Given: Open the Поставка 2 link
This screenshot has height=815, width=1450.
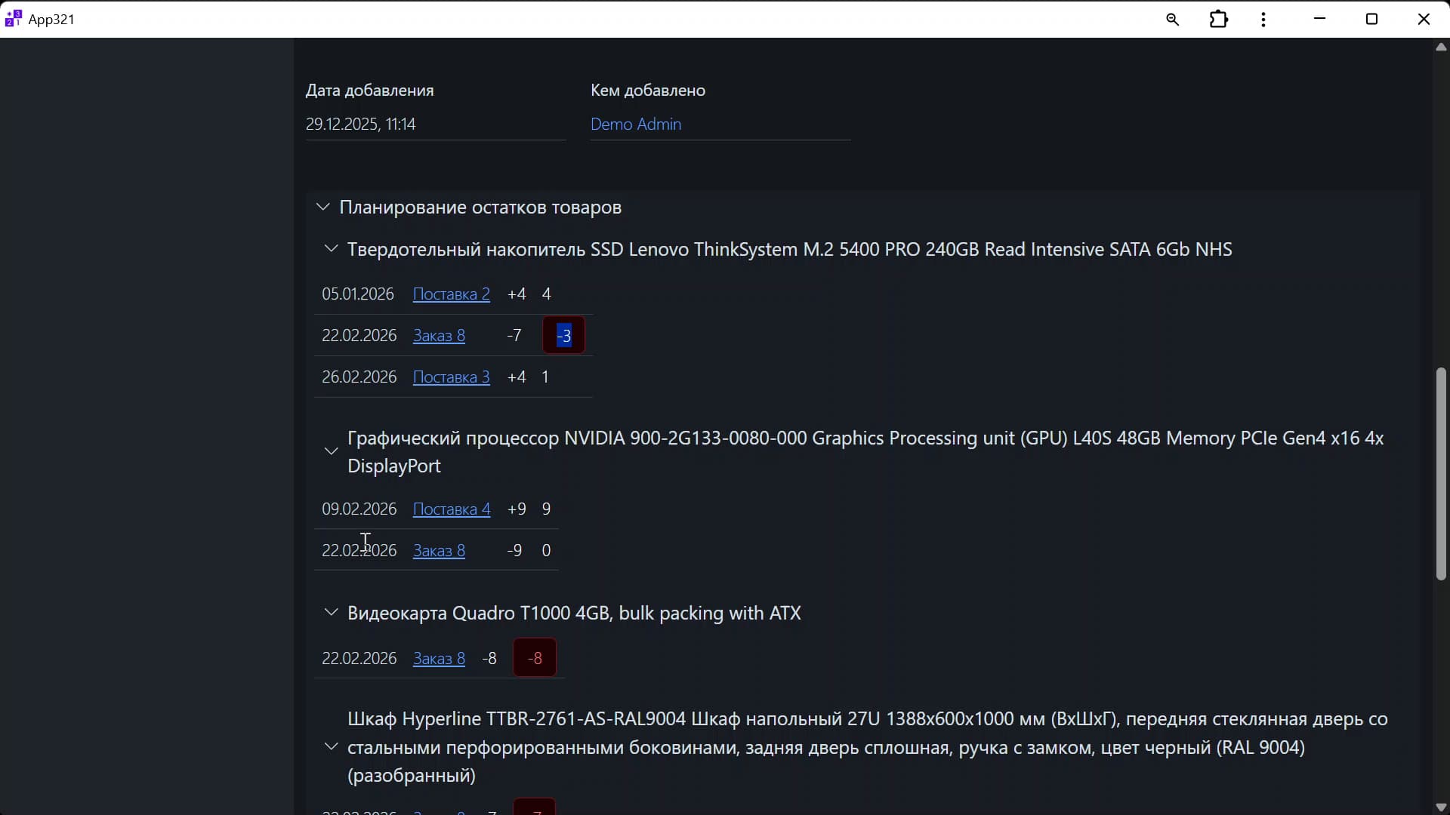Looking at the screenshot, I should pos(451,294).
